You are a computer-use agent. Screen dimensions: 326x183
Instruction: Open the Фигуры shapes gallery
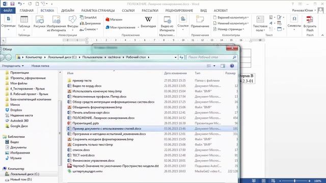pos(72,23)
